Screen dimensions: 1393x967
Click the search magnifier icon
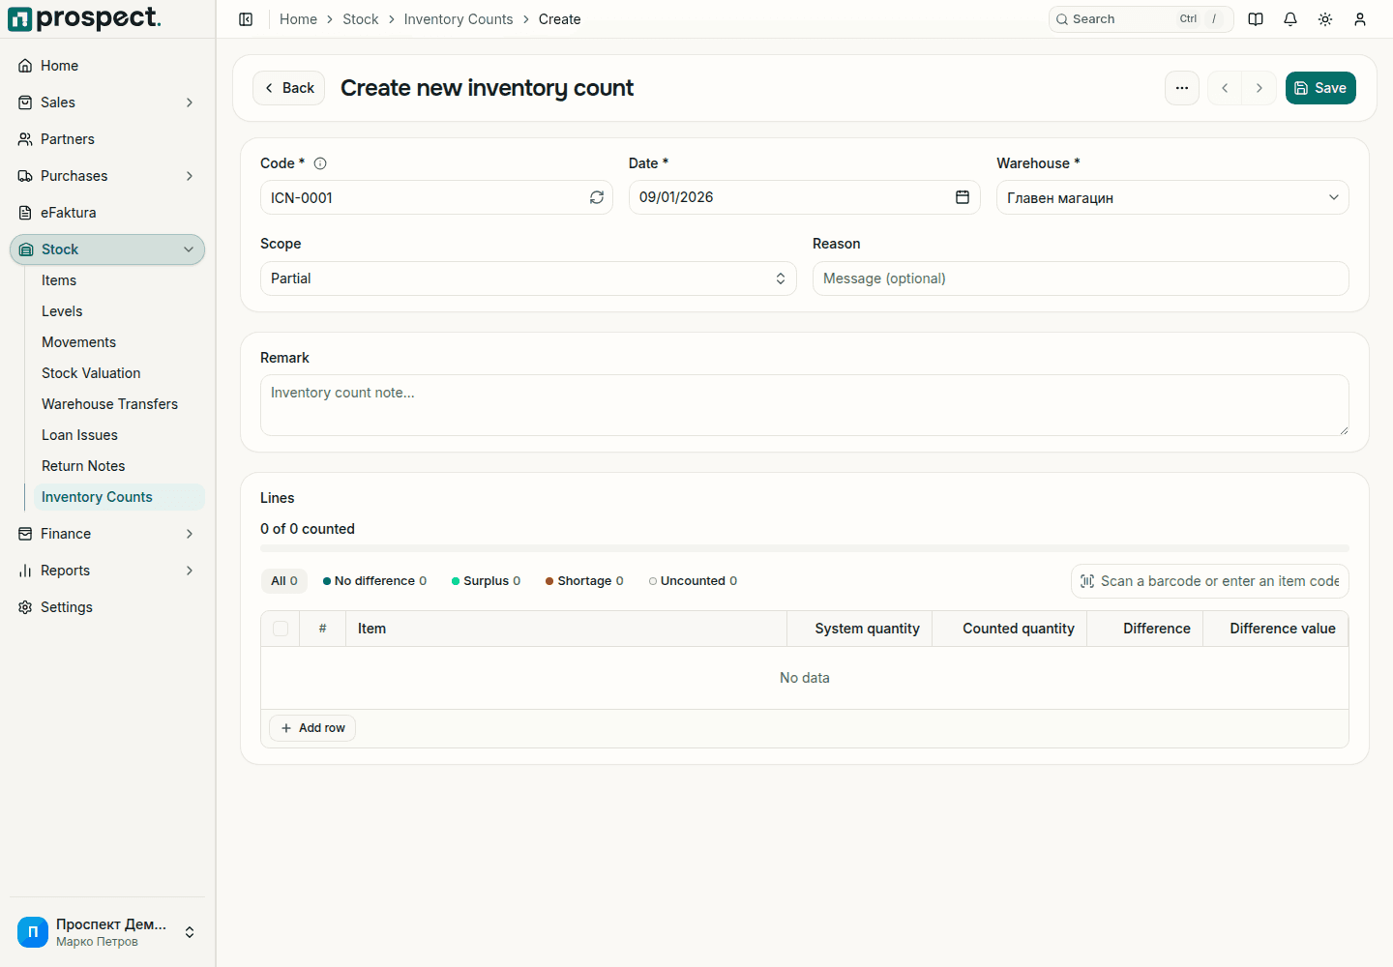(1062, 19)
